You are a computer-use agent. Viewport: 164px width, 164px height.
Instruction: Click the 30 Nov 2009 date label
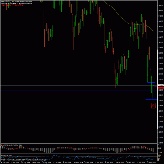[x=78, y=163]
